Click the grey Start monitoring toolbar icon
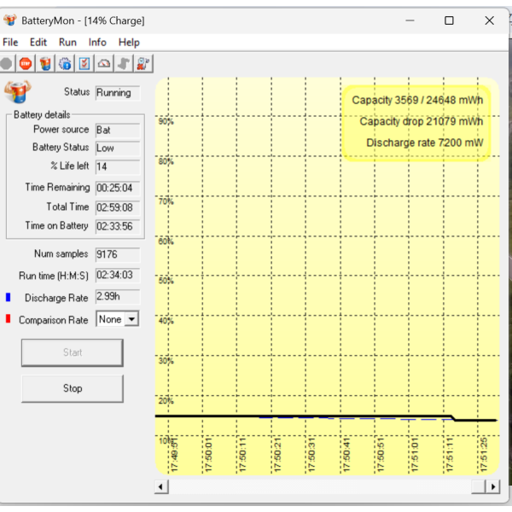 (6, 63)
